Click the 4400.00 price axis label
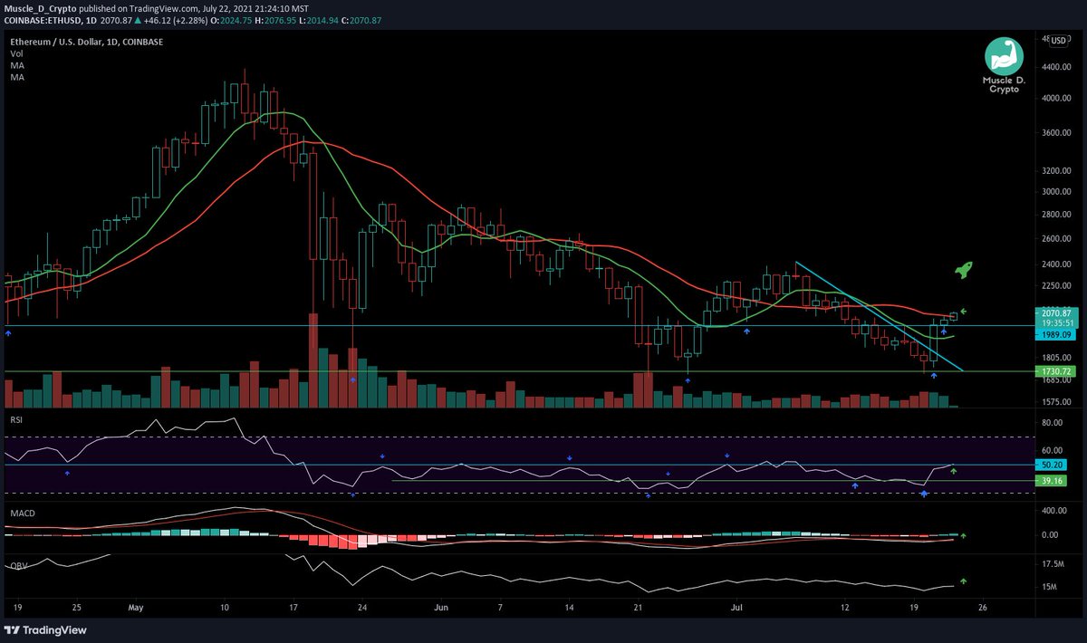Screen dimensions: 1087x643 pos(1054,67)
